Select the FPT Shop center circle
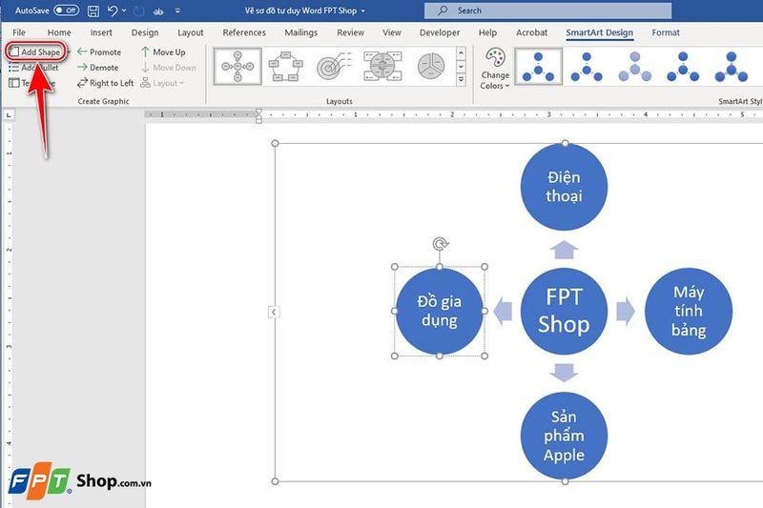 click(564, 311)
